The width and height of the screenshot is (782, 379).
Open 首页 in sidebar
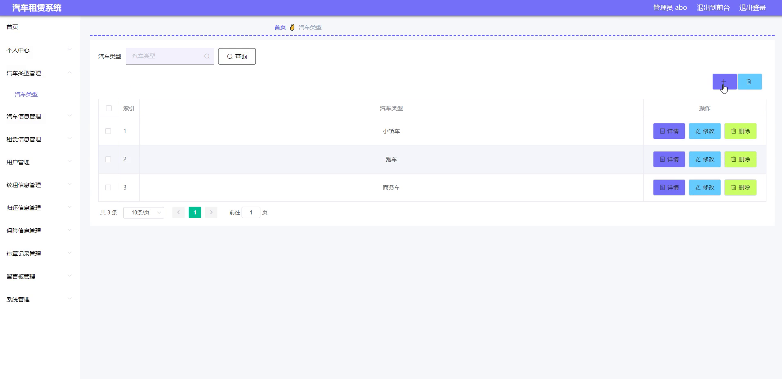tap(40, 27)
